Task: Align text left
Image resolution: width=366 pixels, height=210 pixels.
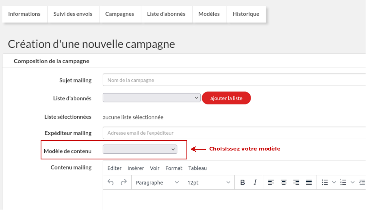Action: coord(271,182)
